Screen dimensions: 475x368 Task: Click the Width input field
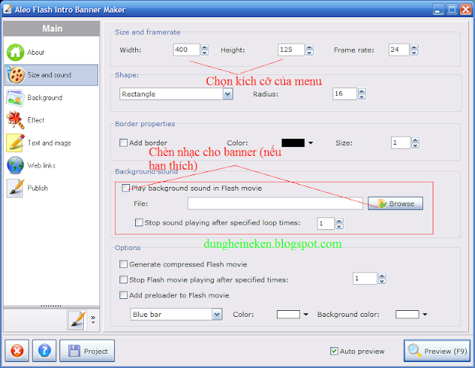(186, 50)
